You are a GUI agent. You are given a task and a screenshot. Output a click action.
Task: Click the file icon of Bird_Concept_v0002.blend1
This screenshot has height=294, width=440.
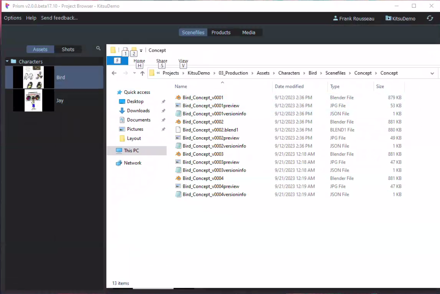tap(178, 130)
